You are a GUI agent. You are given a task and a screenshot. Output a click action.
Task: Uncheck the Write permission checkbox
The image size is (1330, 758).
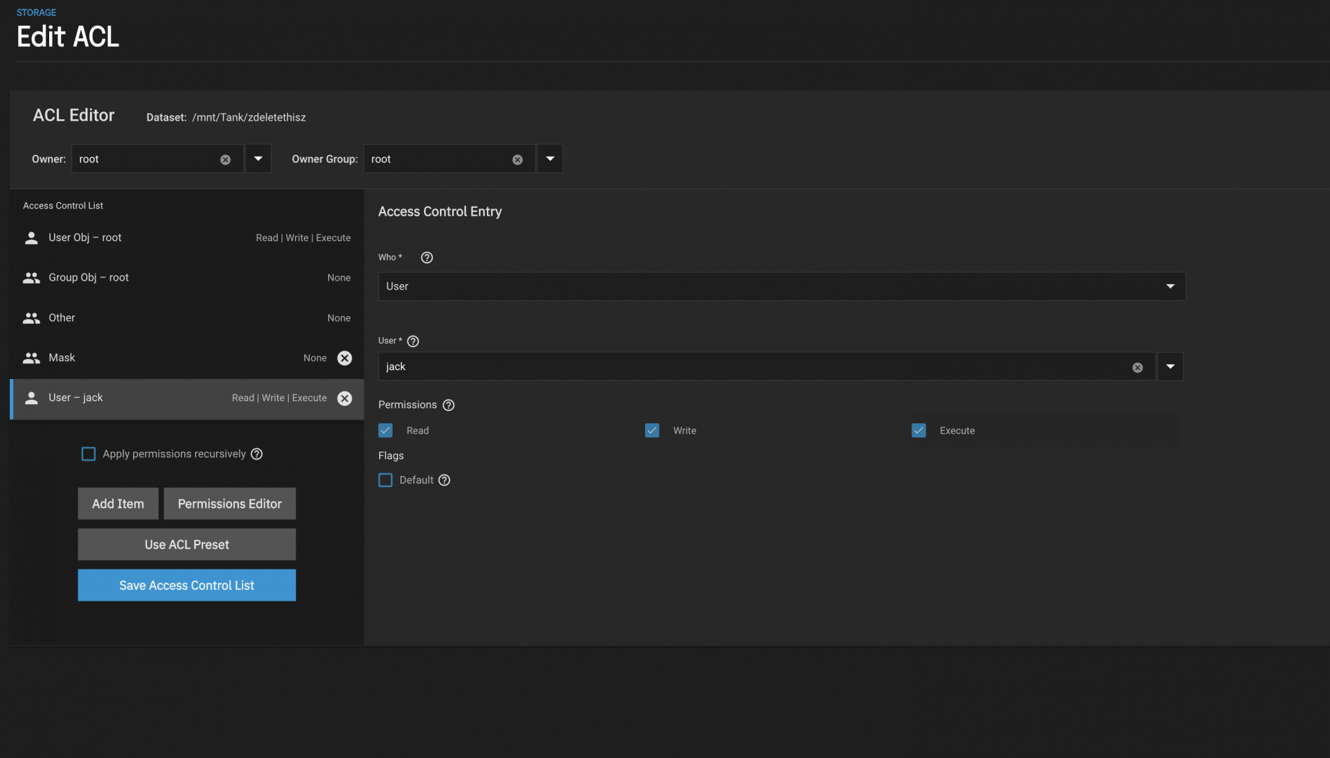652,431
